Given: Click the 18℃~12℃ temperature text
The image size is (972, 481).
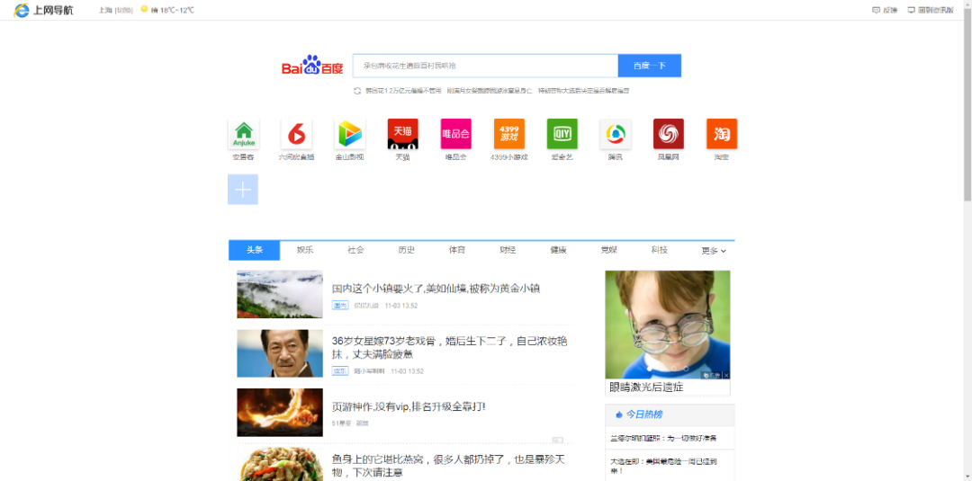Looking at the screenshot, I should tap(176, 10).
